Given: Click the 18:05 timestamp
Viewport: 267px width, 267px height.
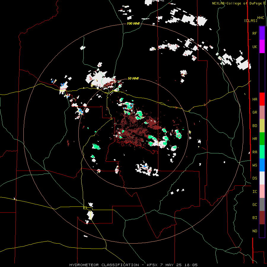Looking at the screenshot, I should click(191, 265).
